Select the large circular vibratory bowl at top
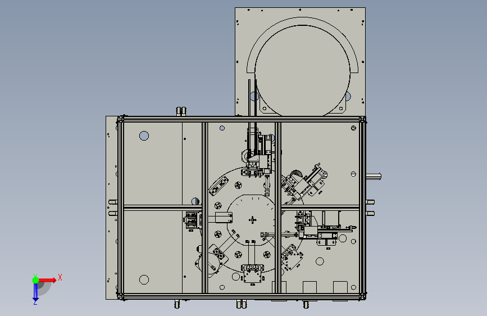The height and width of the screenshot is (316, 487). coord(302,72)
